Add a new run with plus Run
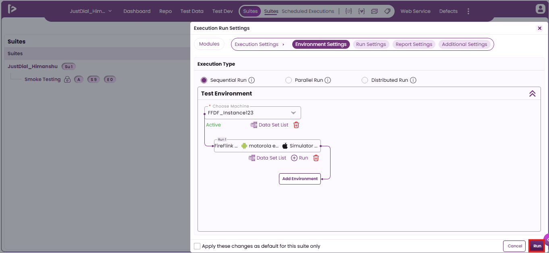The width and height of the screenshot is (549, 253). pyautogui.click(x=299, y=158)
